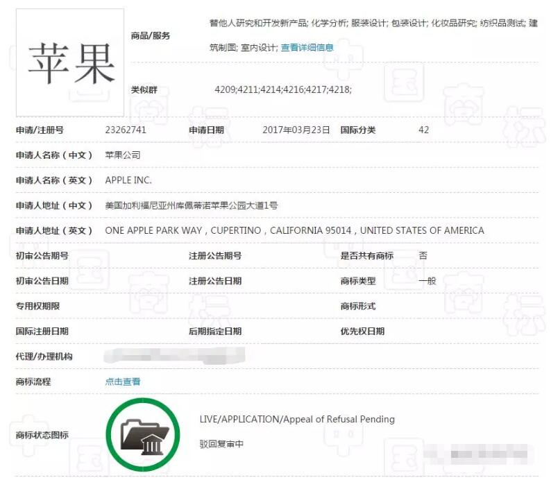Click the 商标类型 value 一般
This screenshot has height=480, width=551.
click(x=427, y=280)
